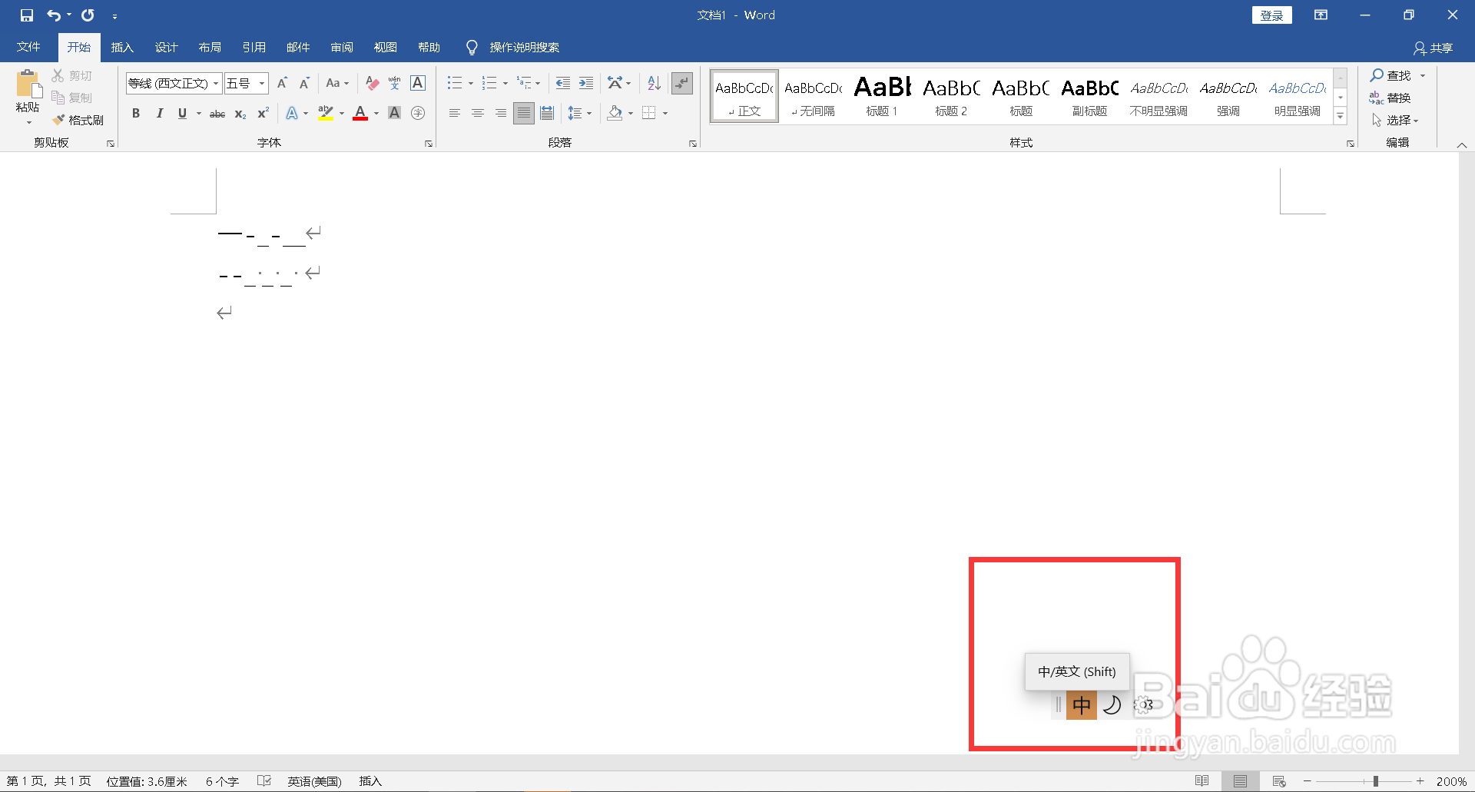Viewport: 1475px width, 792px height.
Task: Click the lightbulb search icon
Action: coord(472,48)
